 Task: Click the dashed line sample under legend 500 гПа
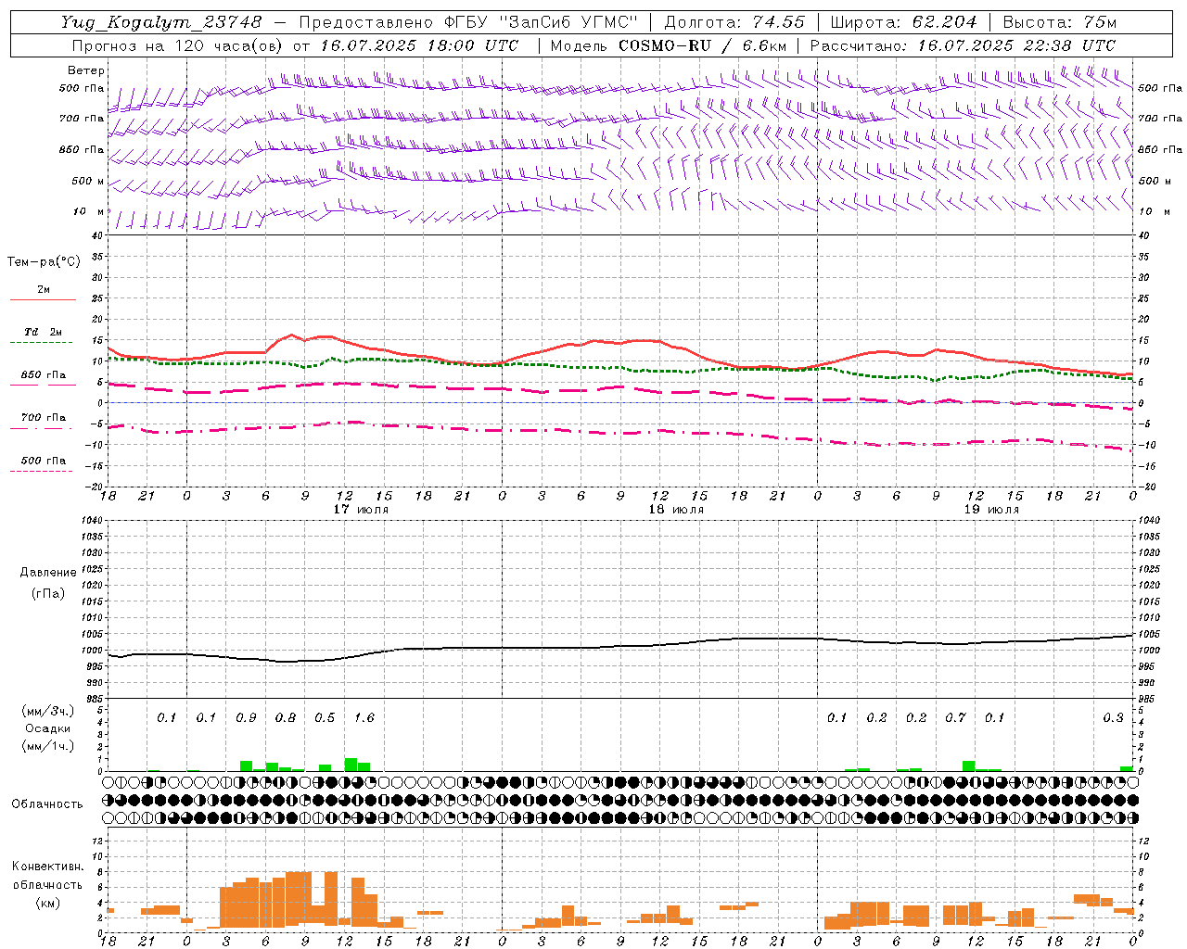point(41,472)
